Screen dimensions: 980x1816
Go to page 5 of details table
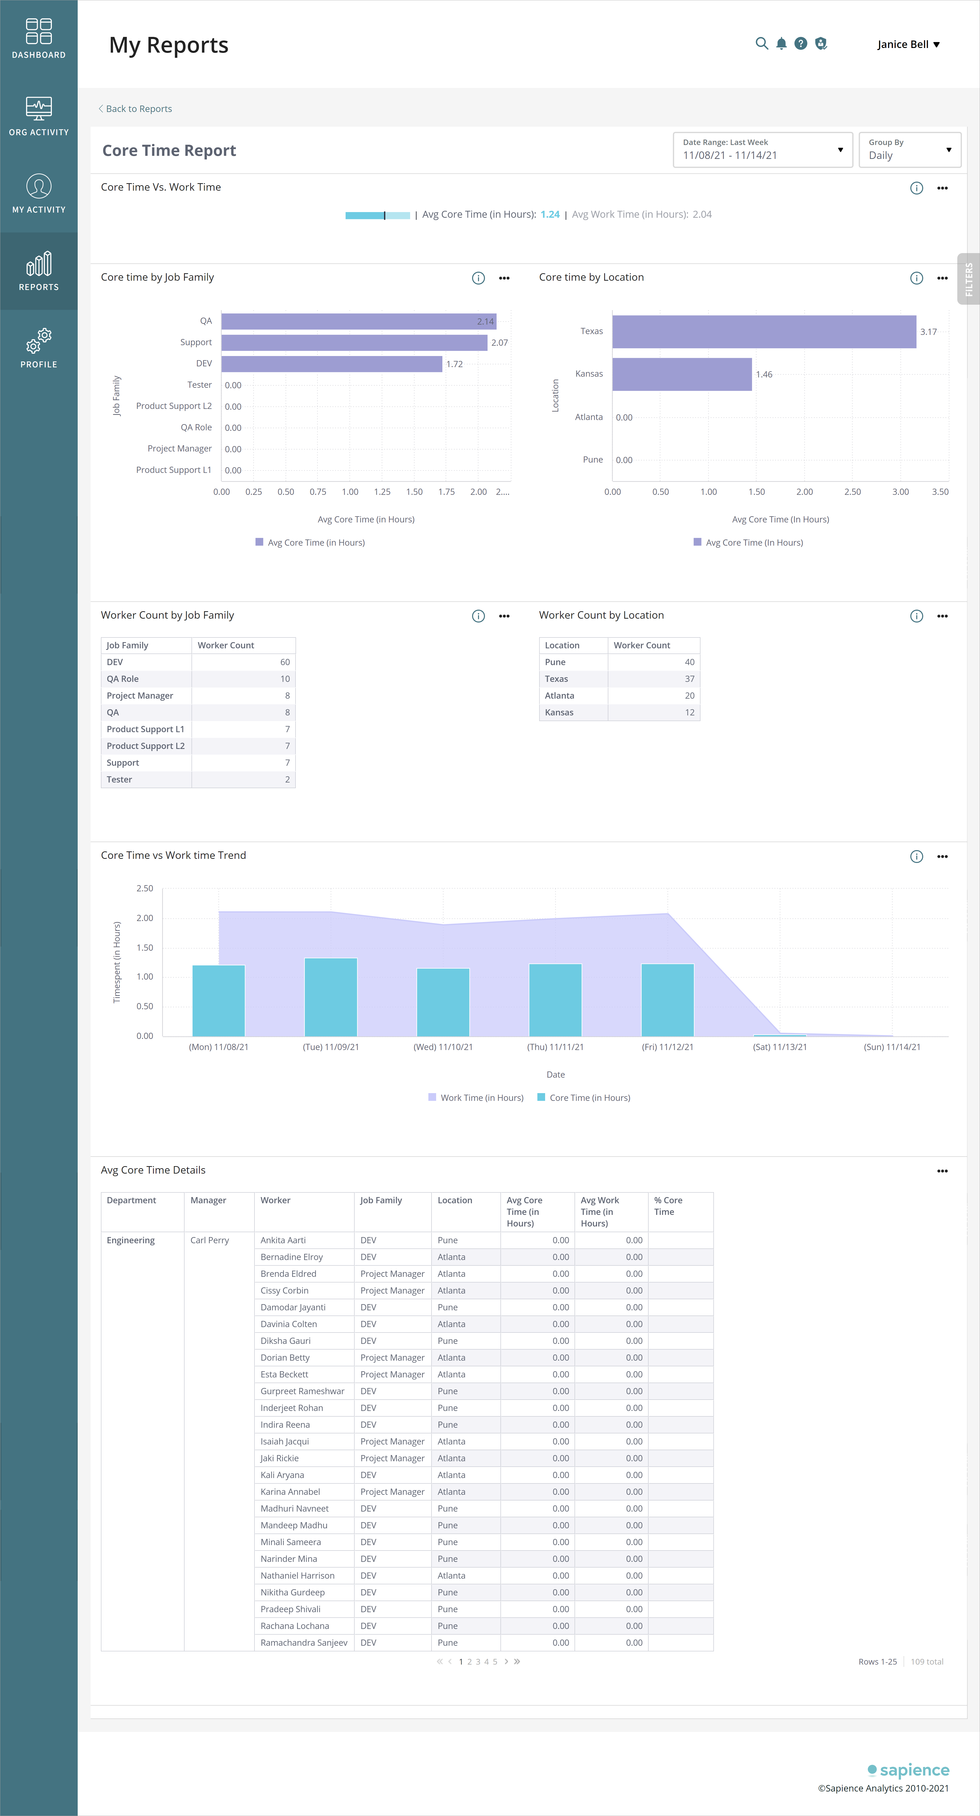[x=495, y=1662]
